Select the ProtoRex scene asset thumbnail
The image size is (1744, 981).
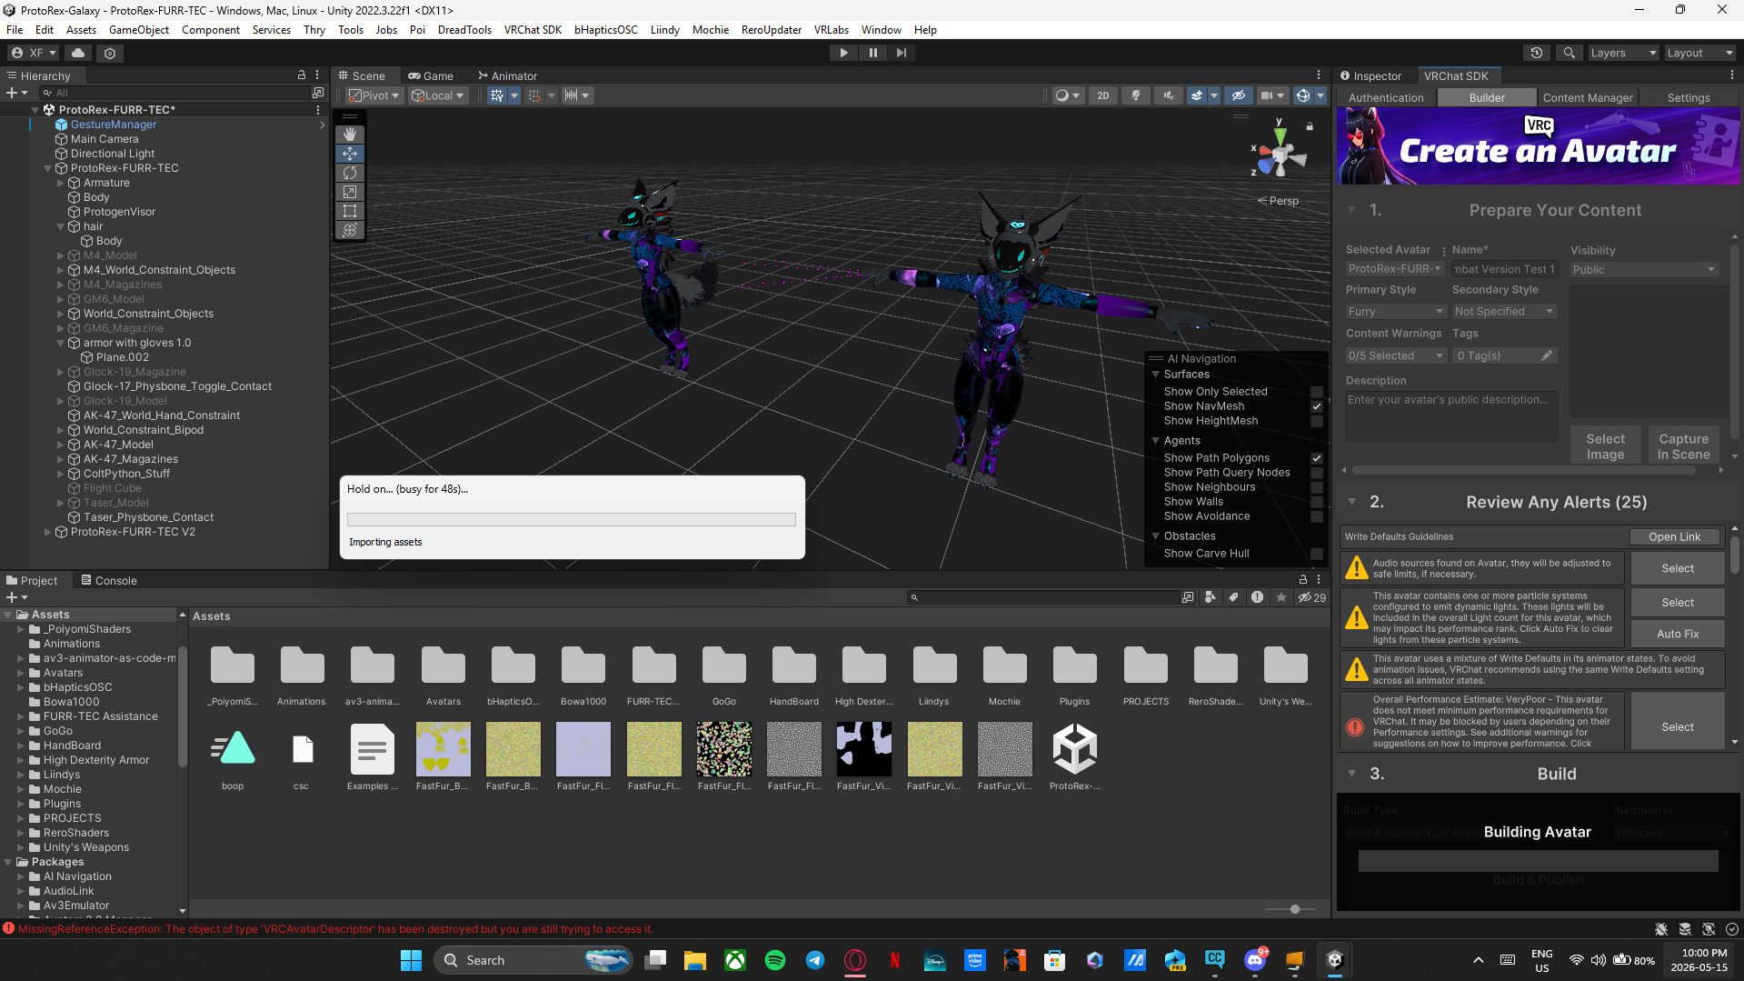click(1074, 756)
